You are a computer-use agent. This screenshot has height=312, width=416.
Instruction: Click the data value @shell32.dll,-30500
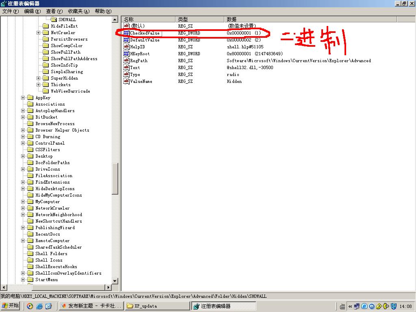(250, 68)
